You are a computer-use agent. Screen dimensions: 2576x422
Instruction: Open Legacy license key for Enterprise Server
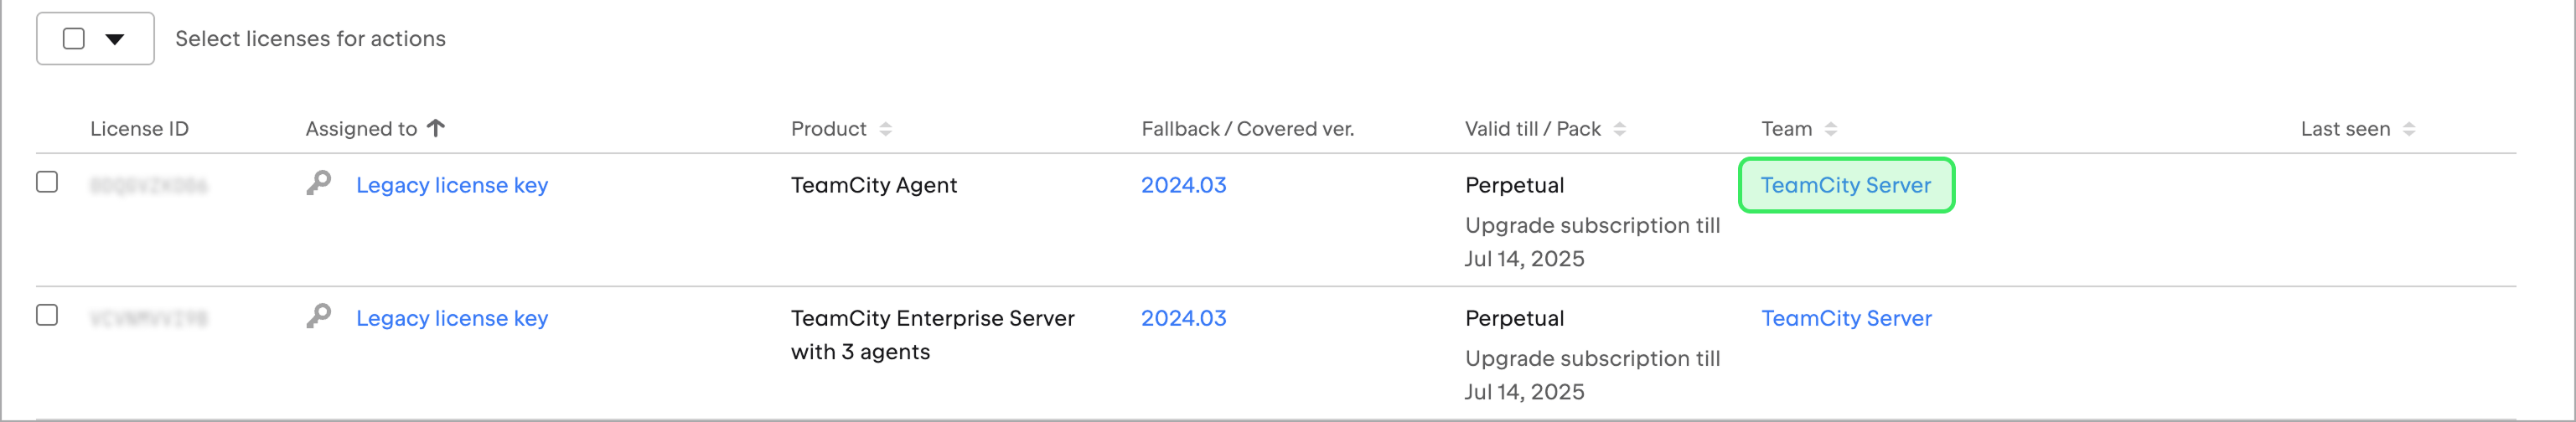click(452, 318)
